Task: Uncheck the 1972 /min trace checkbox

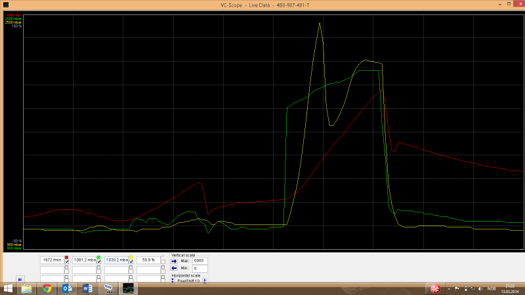Action: 66,262
